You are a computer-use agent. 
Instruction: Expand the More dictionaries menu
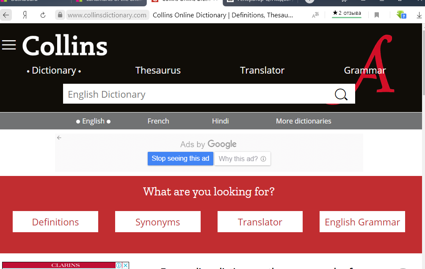[304, 121]
